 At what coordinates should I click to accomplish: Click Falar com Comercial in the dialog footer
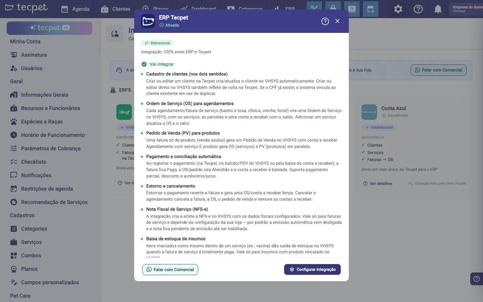click(170, 269)
